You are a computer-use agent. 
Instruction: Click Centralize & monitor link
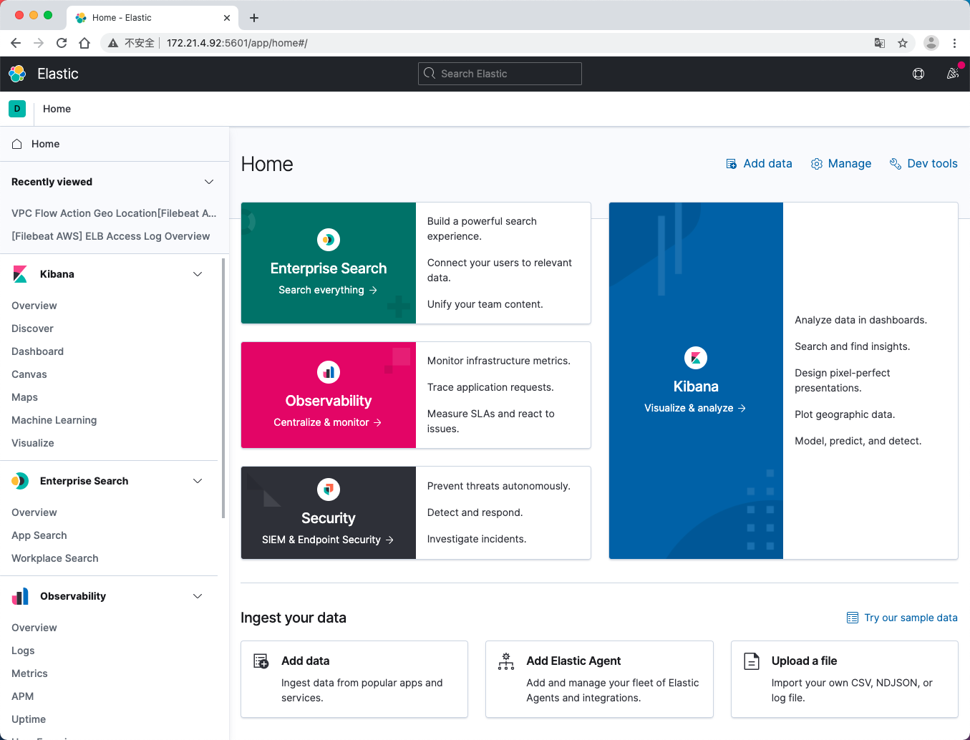coord(328,422)
